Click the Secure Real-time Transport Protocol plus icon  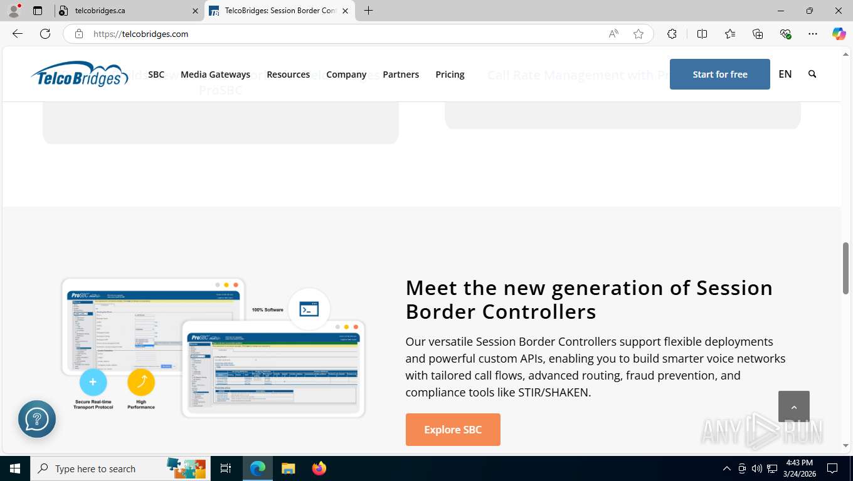[x=93, y=382]
